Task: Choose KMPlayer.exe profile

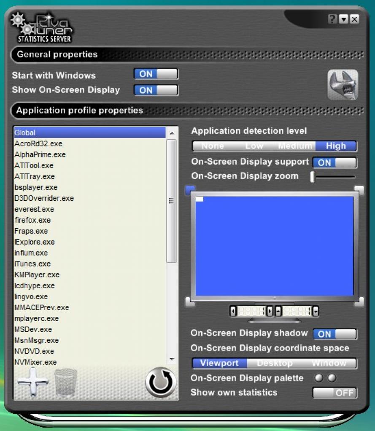Action: click(90, 274)
